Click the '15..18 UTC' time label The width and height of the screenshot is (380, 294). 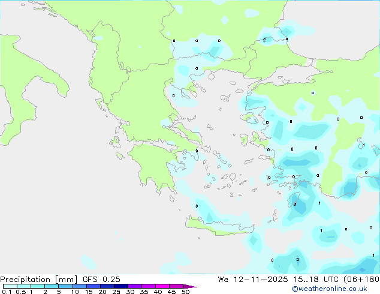315,280
